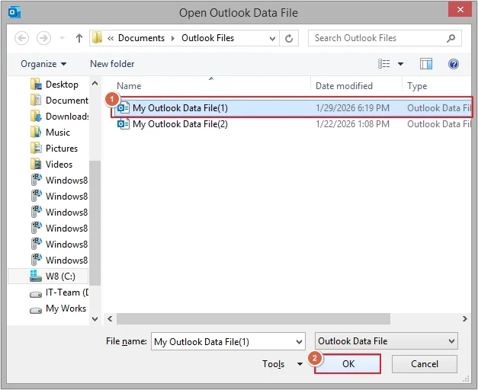The height and width of the screenshot is (390, 478).
Task: Click the left arrow of horizontal scrollbar
Action: [x=110, y=318]
